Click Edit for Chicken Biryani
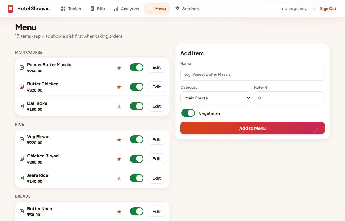 tap(157, 159)
